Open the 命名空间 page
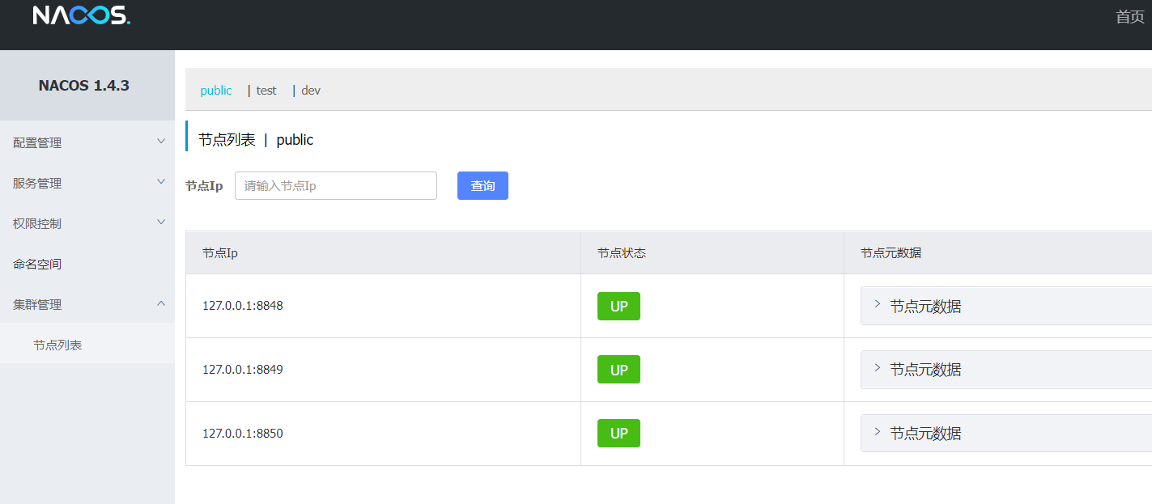Image resolution: width=1152 pixels, height=504 pixels. point(87,264)
